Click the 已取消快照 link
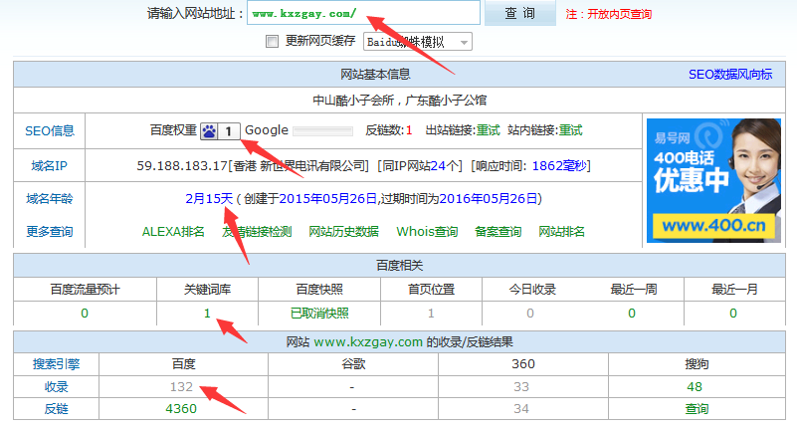797x427 pixels. pyautogui.click(x=319, y=314)
